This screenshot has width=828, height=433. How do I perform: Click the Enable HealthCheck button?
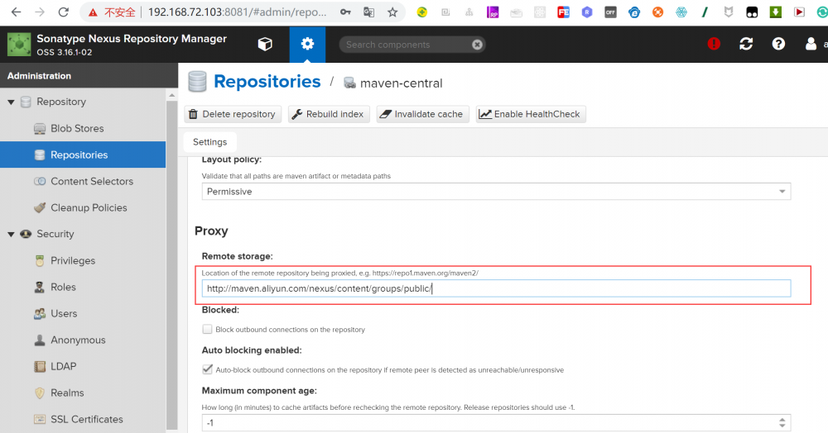(531, 114)
